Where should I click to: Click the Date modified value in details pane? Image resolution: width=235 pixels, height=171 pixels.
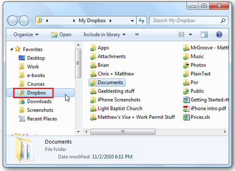[x=112, y=157]
